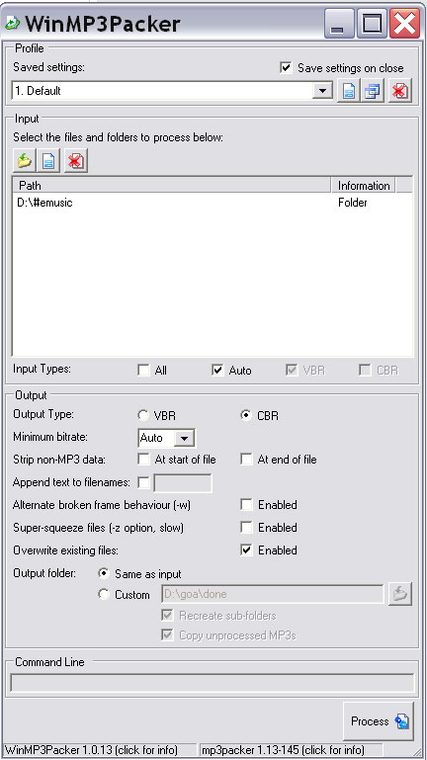Open the Saved settings dropdown
Image resolution: width=427 pixels, height=760 pixels.
pos(322,91)
